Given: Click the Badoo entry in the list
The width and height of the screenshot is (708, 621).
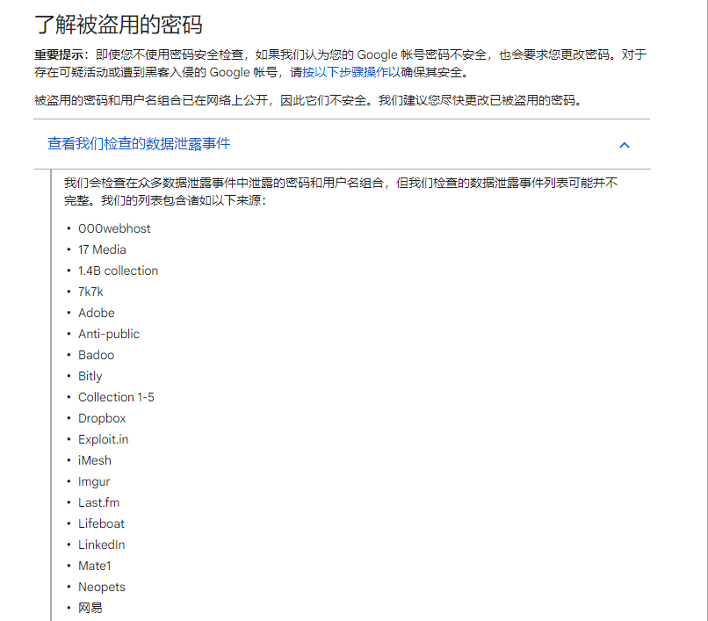Looking at the screenshot, I should pyautogui.click(x=96, y=355).
